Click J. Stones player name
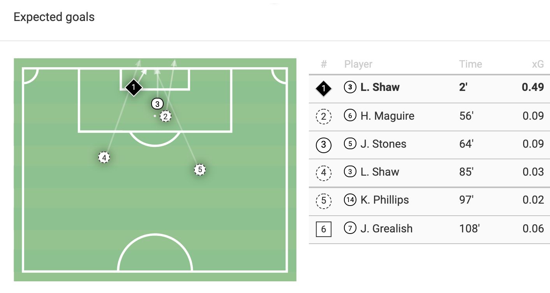Screen dimensions: 550x293 [383, 144]
